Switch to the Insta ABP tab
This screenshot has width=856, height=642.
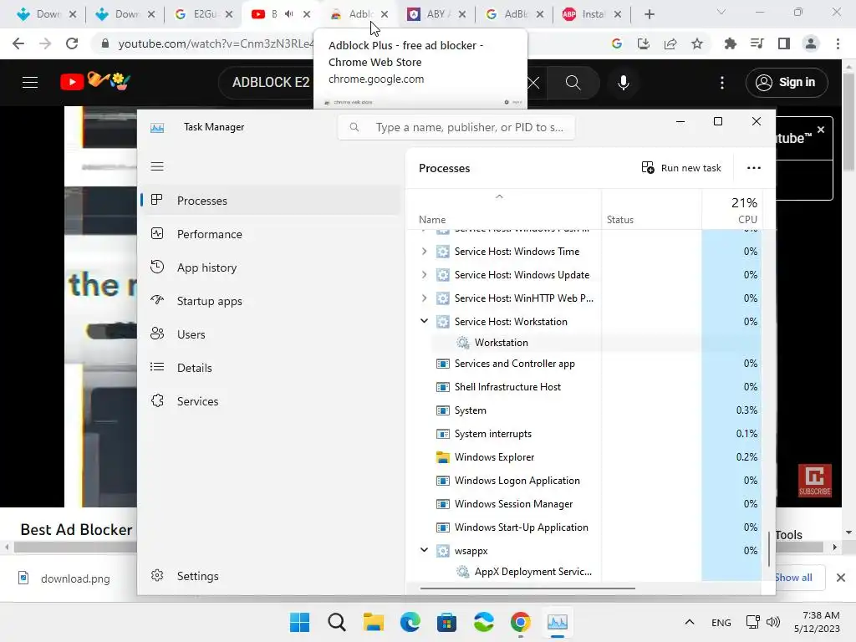[592, 14]
